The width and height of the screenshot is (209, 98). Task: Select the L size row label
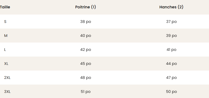tap(5, 50)
